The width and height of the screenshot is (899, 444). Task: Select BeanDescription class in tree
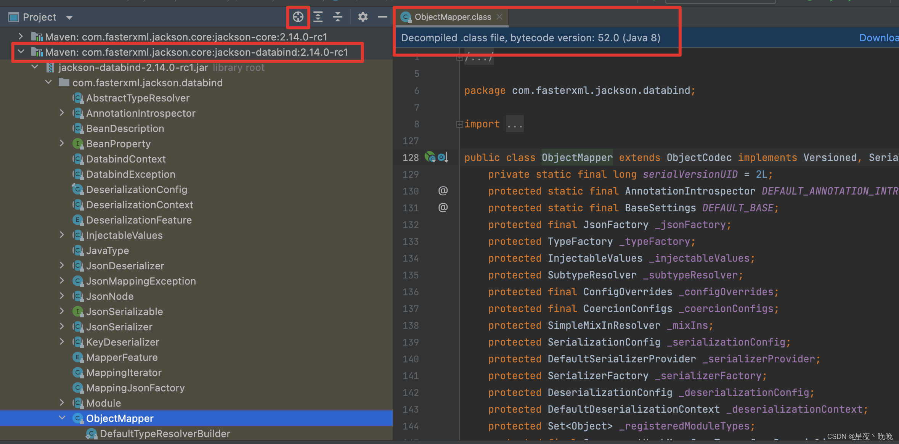point(125,129)
